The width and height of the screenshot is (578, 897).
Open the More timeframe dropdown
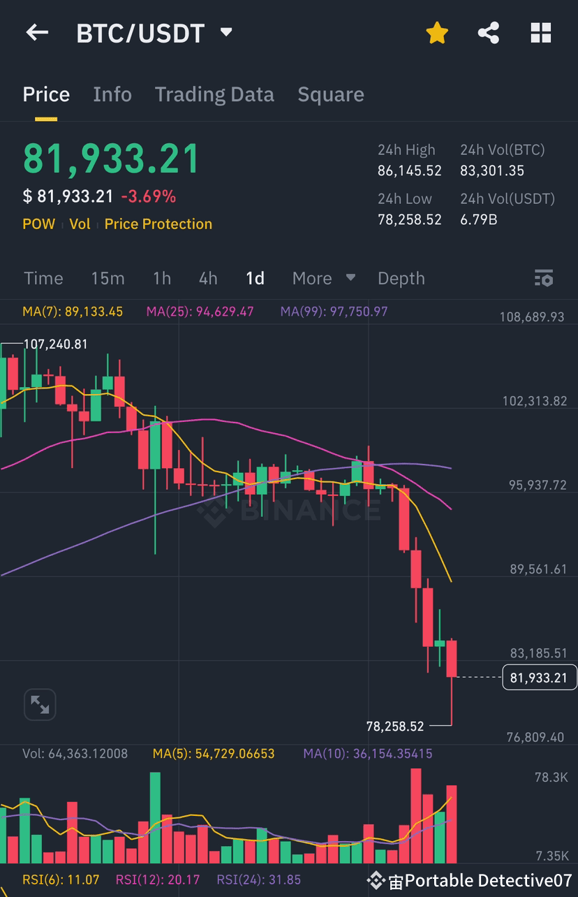click(x=323, y=278)
